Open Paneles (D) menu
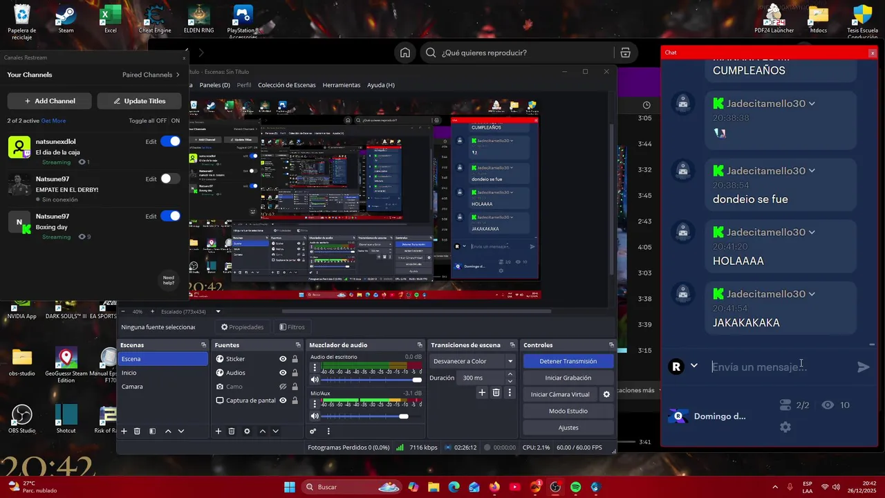Viewport: 885px width, 498px height. (214, 85)
